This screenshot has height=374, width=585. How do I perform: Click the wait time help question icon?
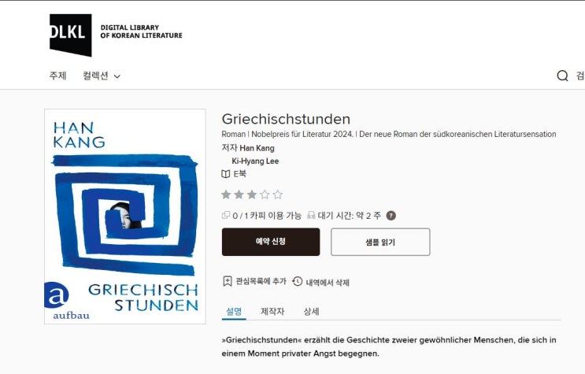[x=391, y=216]
